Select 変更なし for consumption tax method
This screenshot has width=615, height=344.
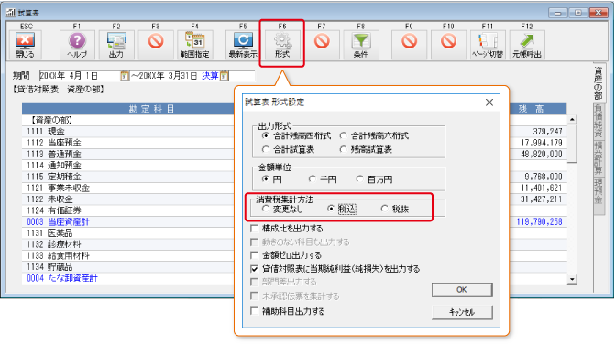[266, 209]
